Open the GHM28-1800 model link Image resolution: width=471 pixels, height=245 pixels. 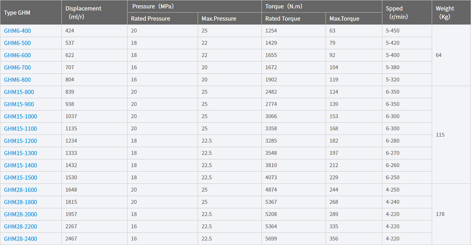click(20, 202)
